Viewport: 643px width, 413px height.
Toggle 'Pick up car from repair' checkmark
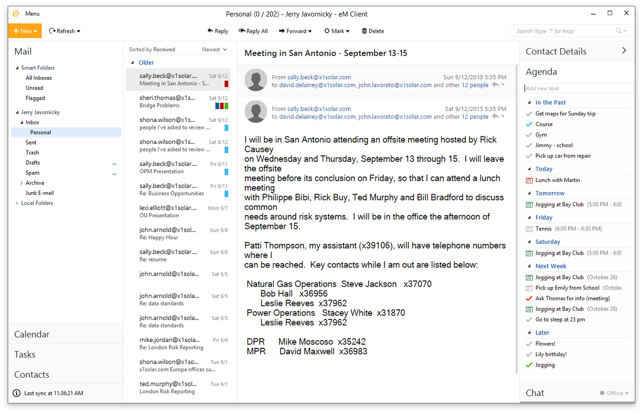pos(529,156)
